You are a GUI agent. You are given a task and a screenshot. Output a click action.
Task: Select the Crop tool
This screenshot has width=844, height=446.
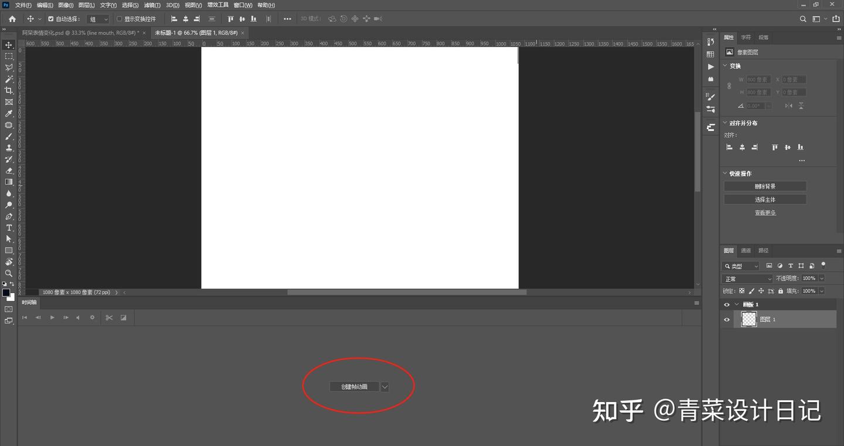8,90
